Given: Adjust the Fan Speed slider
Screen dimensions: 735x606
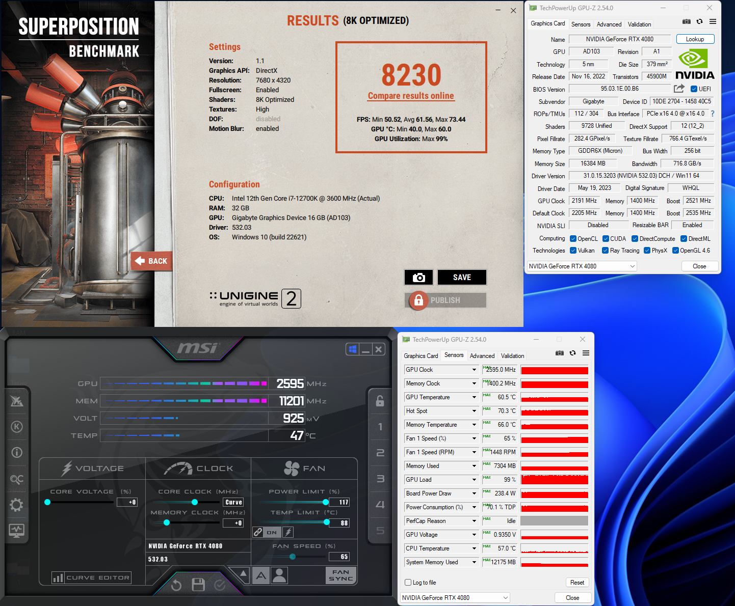Looking at the screenshot, I should click(293, 557).
